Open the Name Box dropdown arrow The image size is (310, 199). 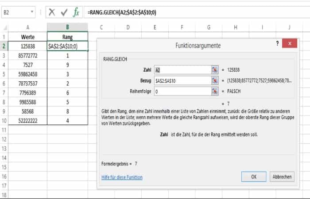pos(32,12)
